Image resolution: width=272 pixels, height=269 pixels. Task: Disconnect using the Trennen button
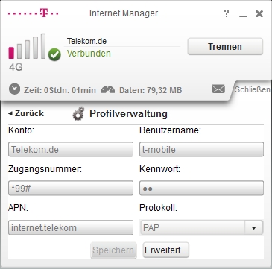click(x=225, y=46)
